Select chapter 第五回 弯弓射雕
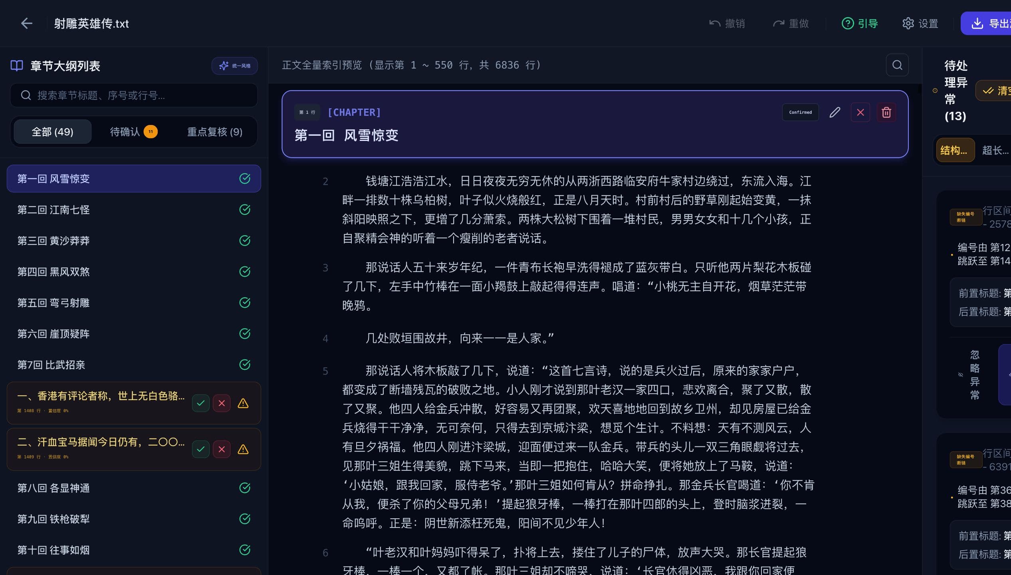This screenshot has height=575, width=1011. [134, 303]
